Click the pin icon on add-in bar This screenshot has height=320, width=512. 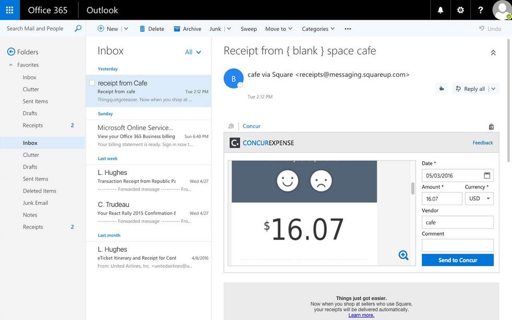pyautogui.click(x=491, y=126)
